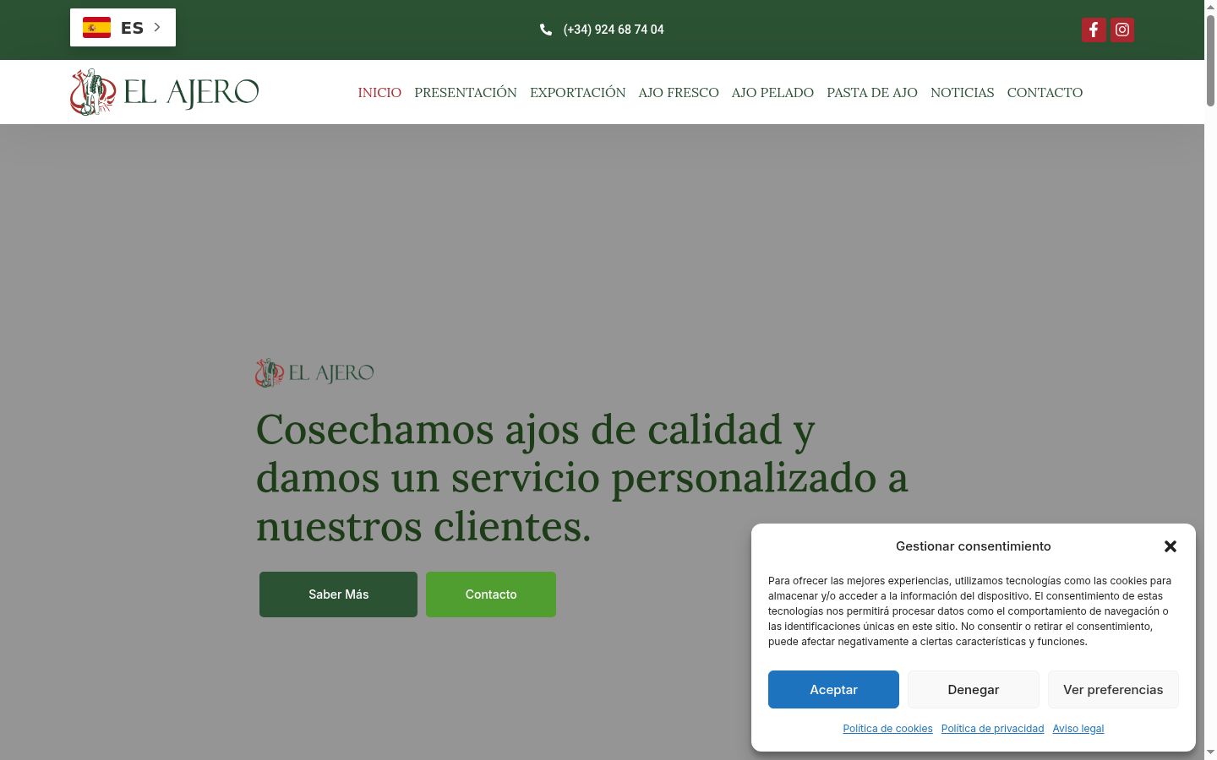
Task: Call the (+34) 924 68 74 04 number
Action: (x=614, y=30)
